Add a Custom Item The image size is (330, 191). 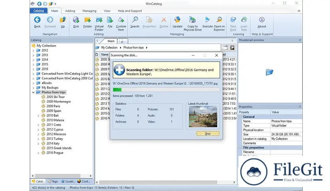pos(121,24)
